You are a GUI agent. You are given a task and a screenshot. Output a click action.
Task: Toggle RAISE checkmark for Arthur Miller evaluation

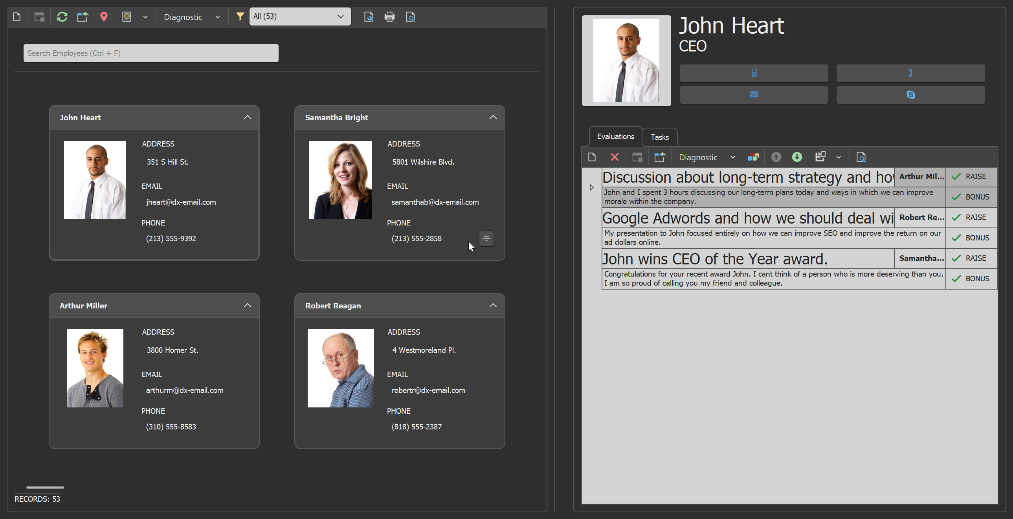click(956, 177)
